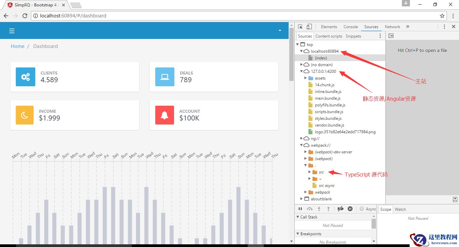
Task: Toggle device toolbar in DevTools
Action: [309, 27]
